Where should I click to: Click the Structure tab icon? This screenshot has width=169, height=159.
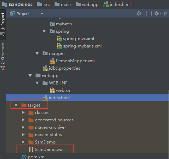click(x=3, y=68)
